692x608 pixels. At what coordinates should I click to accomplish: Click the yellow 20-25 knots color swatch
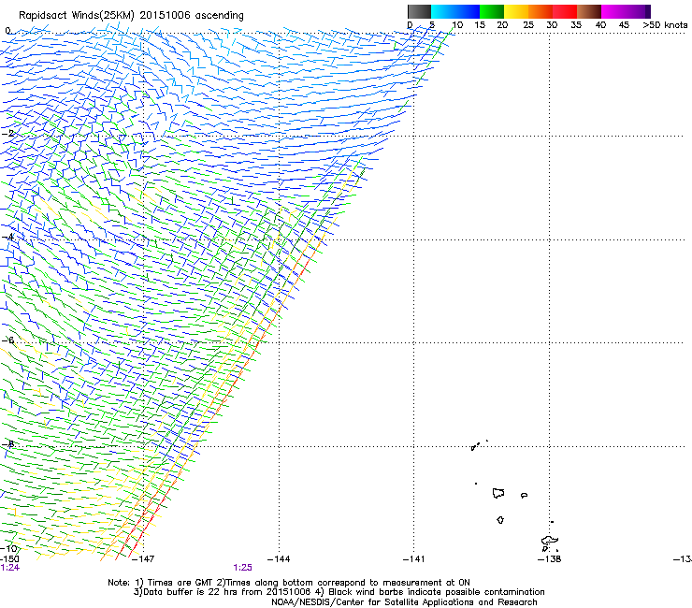pyautogui.click(x=516, y=11)
